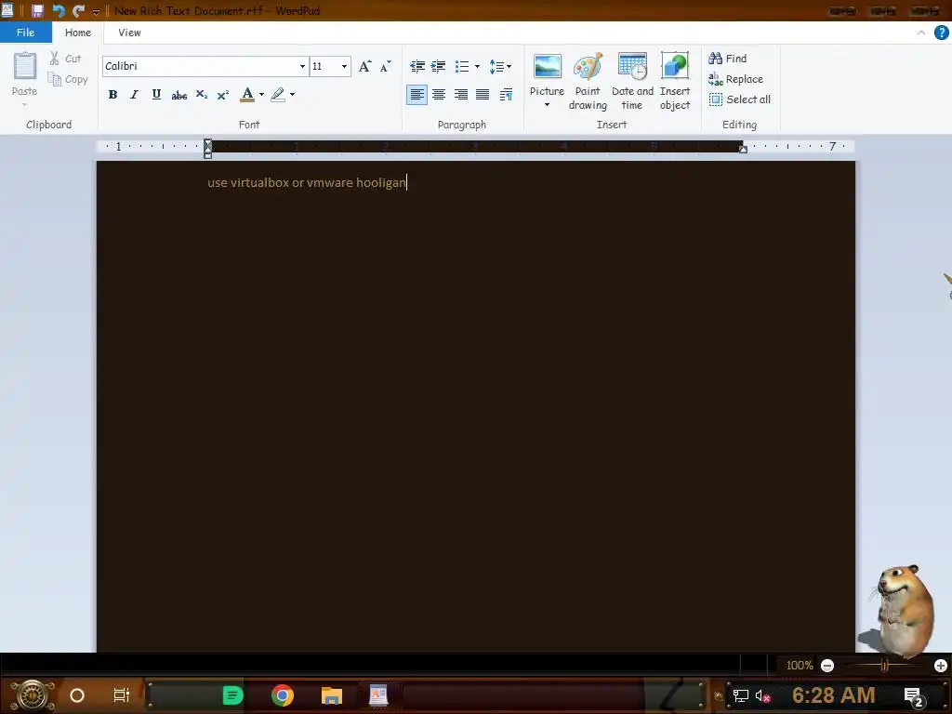
Task: Justify the paragraph text
Action: [483, 94]
